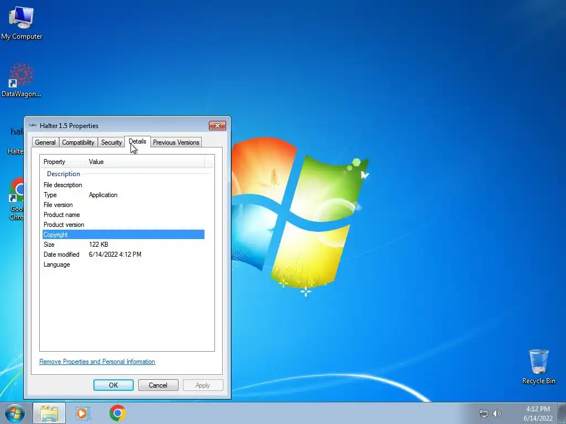
Task: Close the Halter 1.5 Properties dialog
Action: coord(217,125)
